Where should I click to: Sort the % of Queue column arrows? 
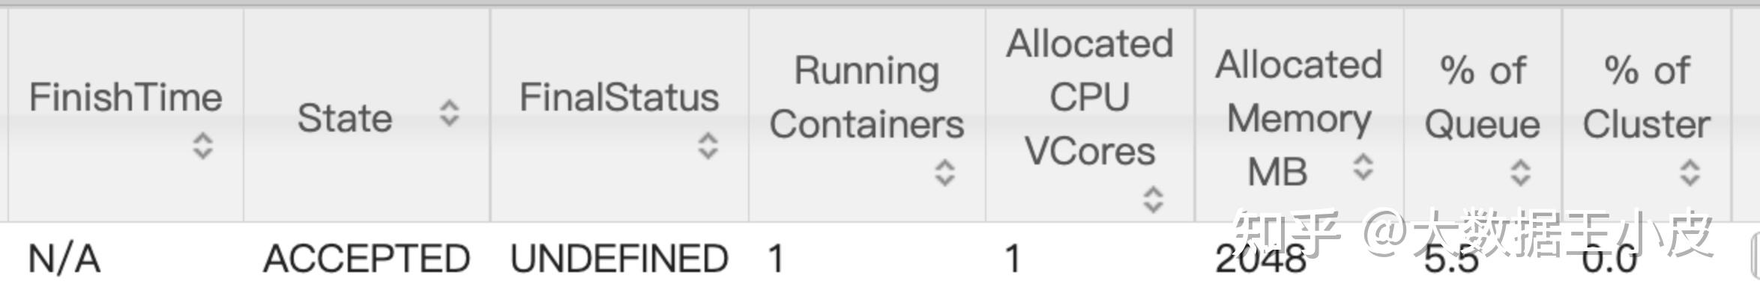click(x=1520, y=173)
